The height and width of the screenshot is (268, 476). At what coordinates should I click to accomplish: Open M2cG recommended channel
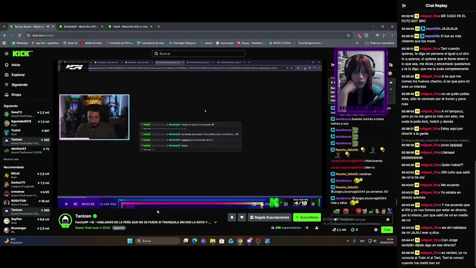tap(26, 175)
